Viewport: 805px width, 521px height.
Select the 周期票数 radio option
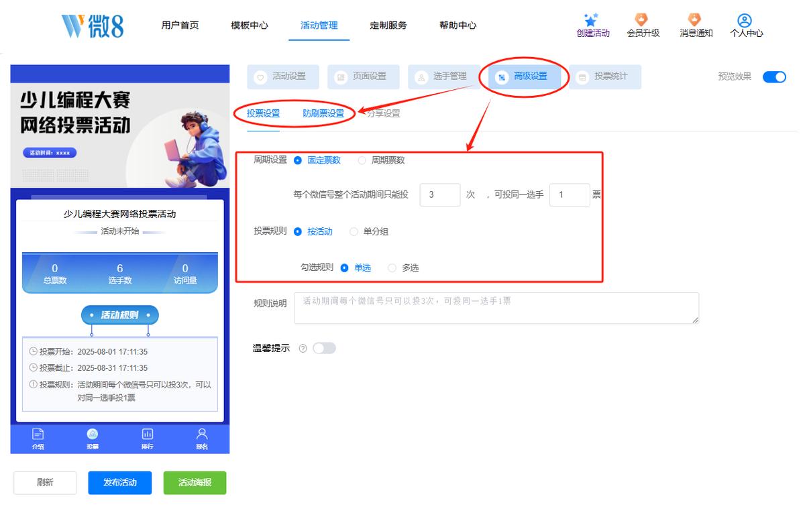362,160
